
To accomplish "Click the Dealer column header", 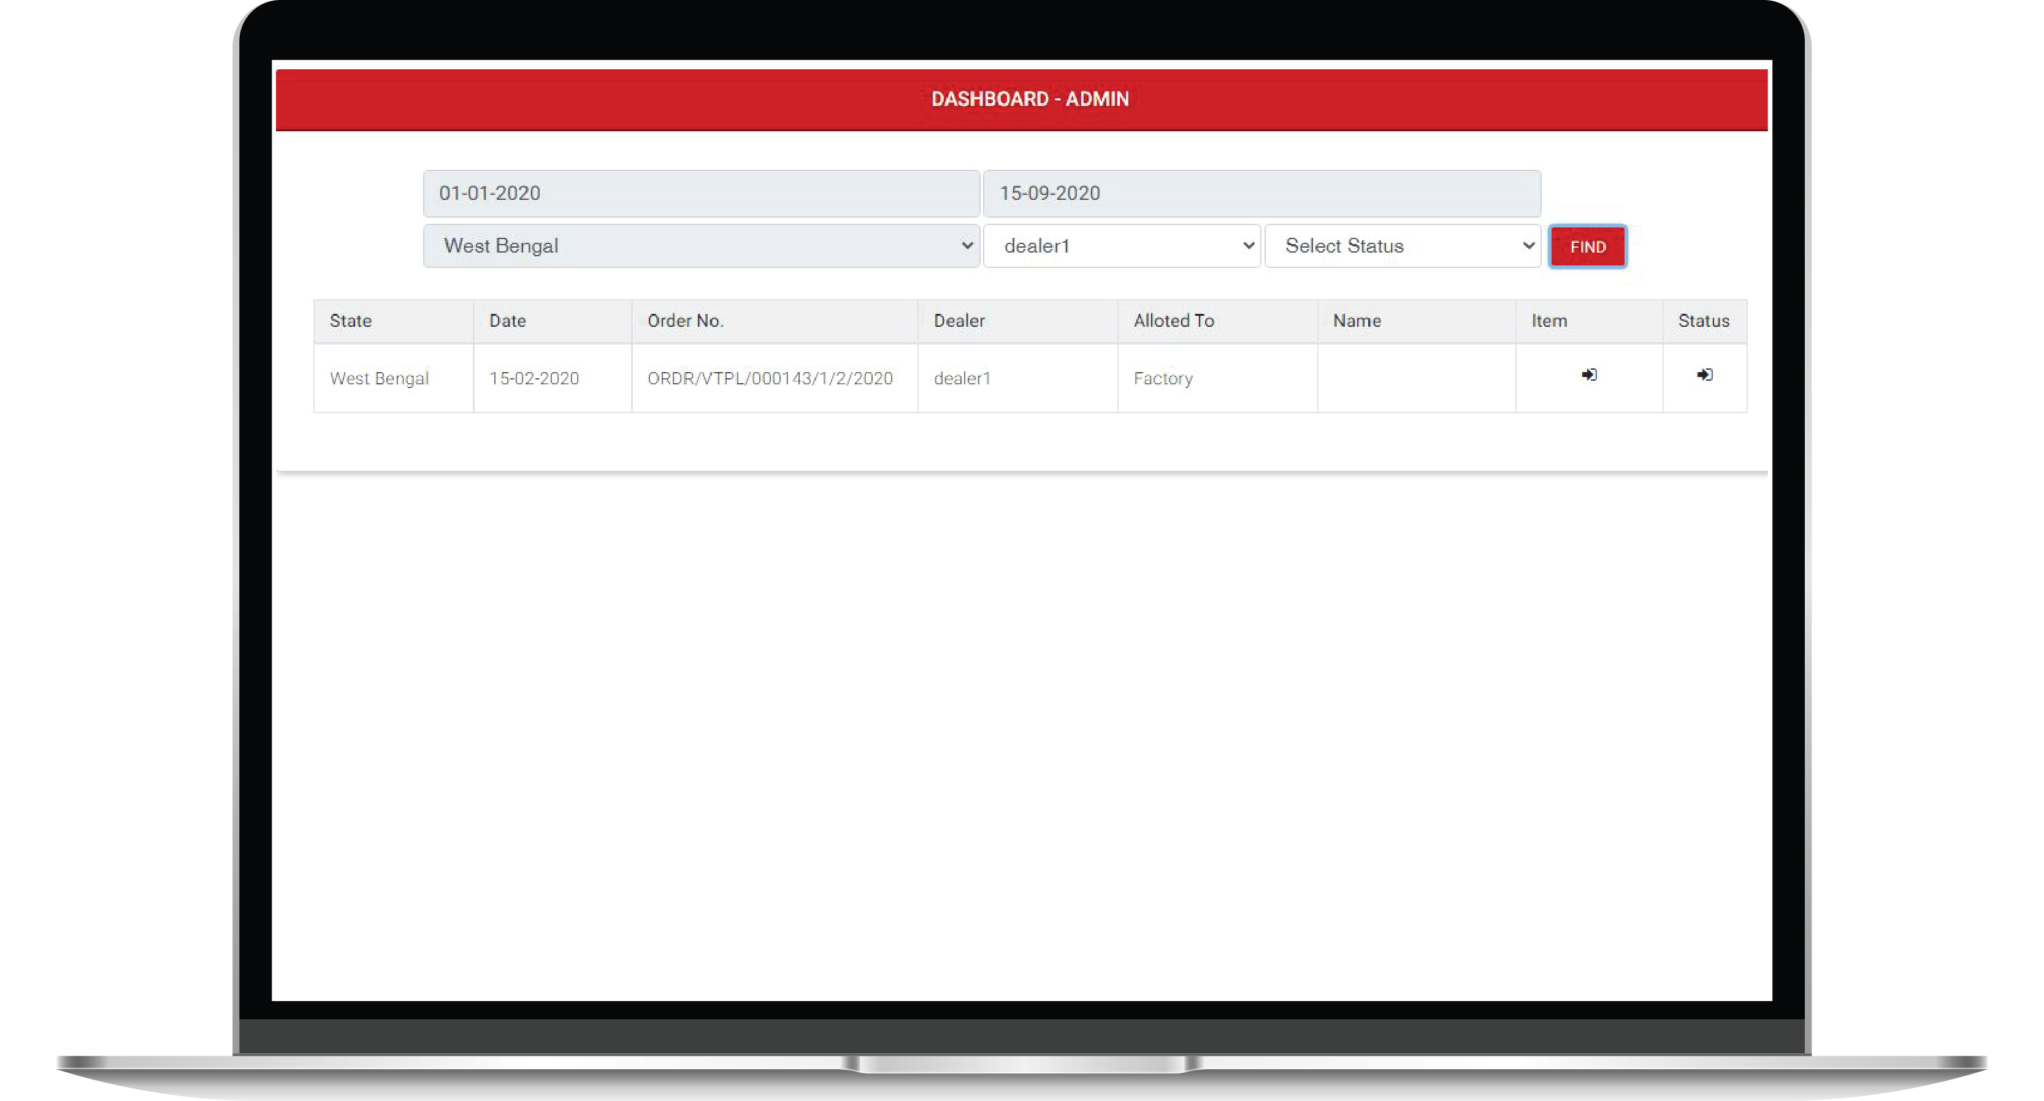I will click(959, 321).
